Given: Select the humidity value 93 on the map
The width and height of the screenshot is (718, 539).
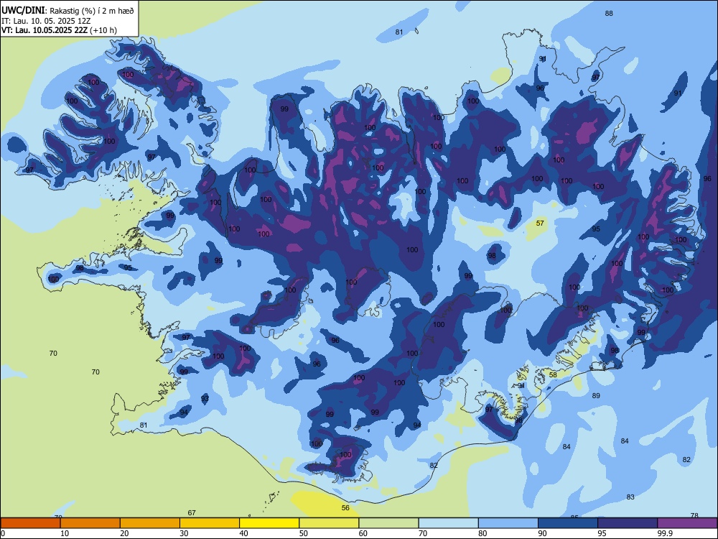Looking at the screenshot, I should coord(205,398).
